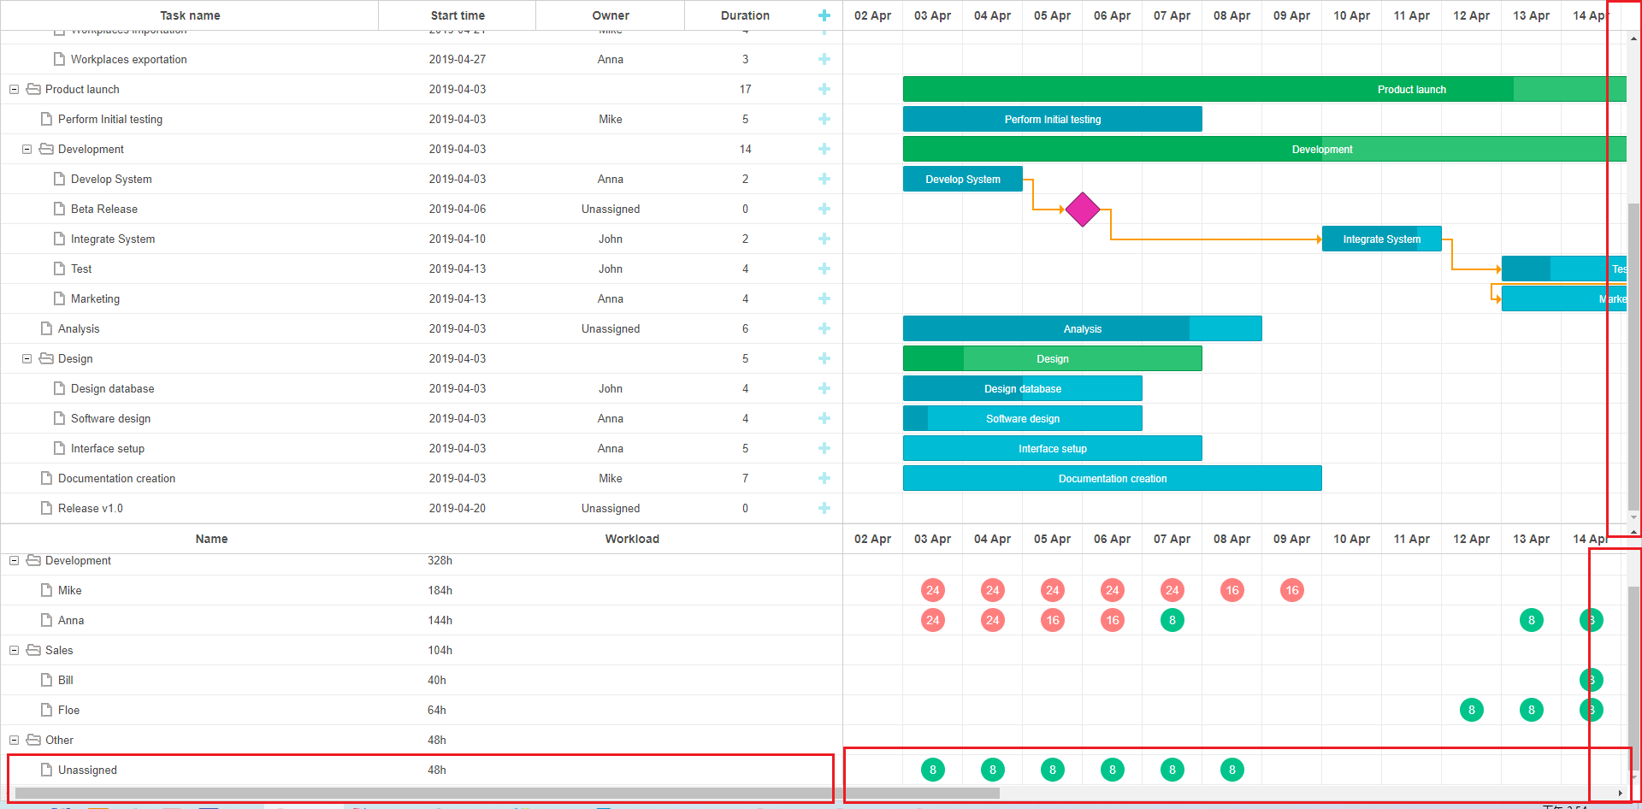Click the folder icon beside Product launch
This screenshot has width=1642, height=809.
[x=32, y=89]
